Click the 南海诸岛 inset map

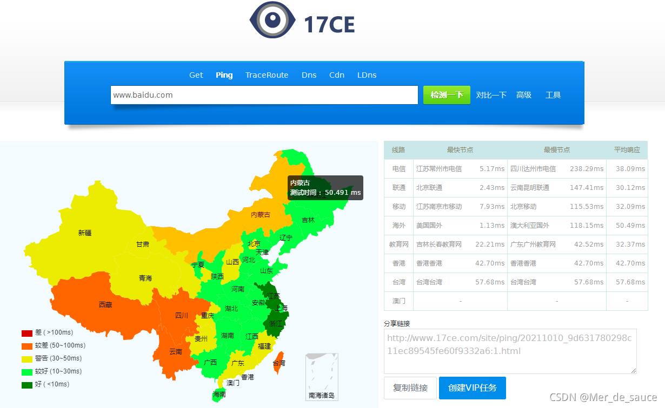322,377
